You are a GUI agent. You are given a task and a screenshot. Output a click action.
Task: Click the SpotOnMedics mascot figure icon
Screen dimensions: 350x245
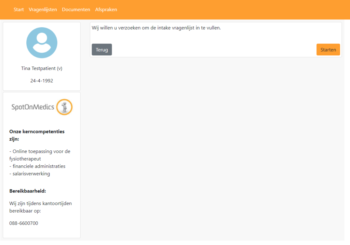click(64, 107)
